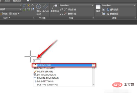This screenshot has height=93, width=137.
Task: Click the Adjust Space dimension icon
Action: coord(28,5)
